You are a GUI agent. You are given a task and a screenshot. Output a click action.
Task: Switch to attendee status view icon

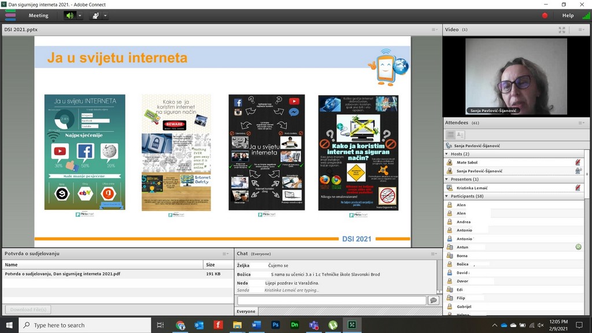click(460, 135)
